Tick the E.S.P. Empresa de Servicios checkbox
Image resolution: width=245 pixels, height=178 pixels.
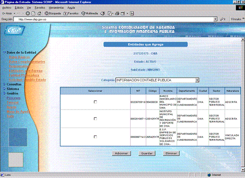tap(95, 137)
